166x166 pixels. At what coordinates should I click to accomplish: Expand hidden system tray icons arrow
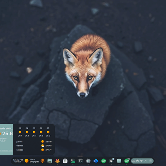point(146,161)
